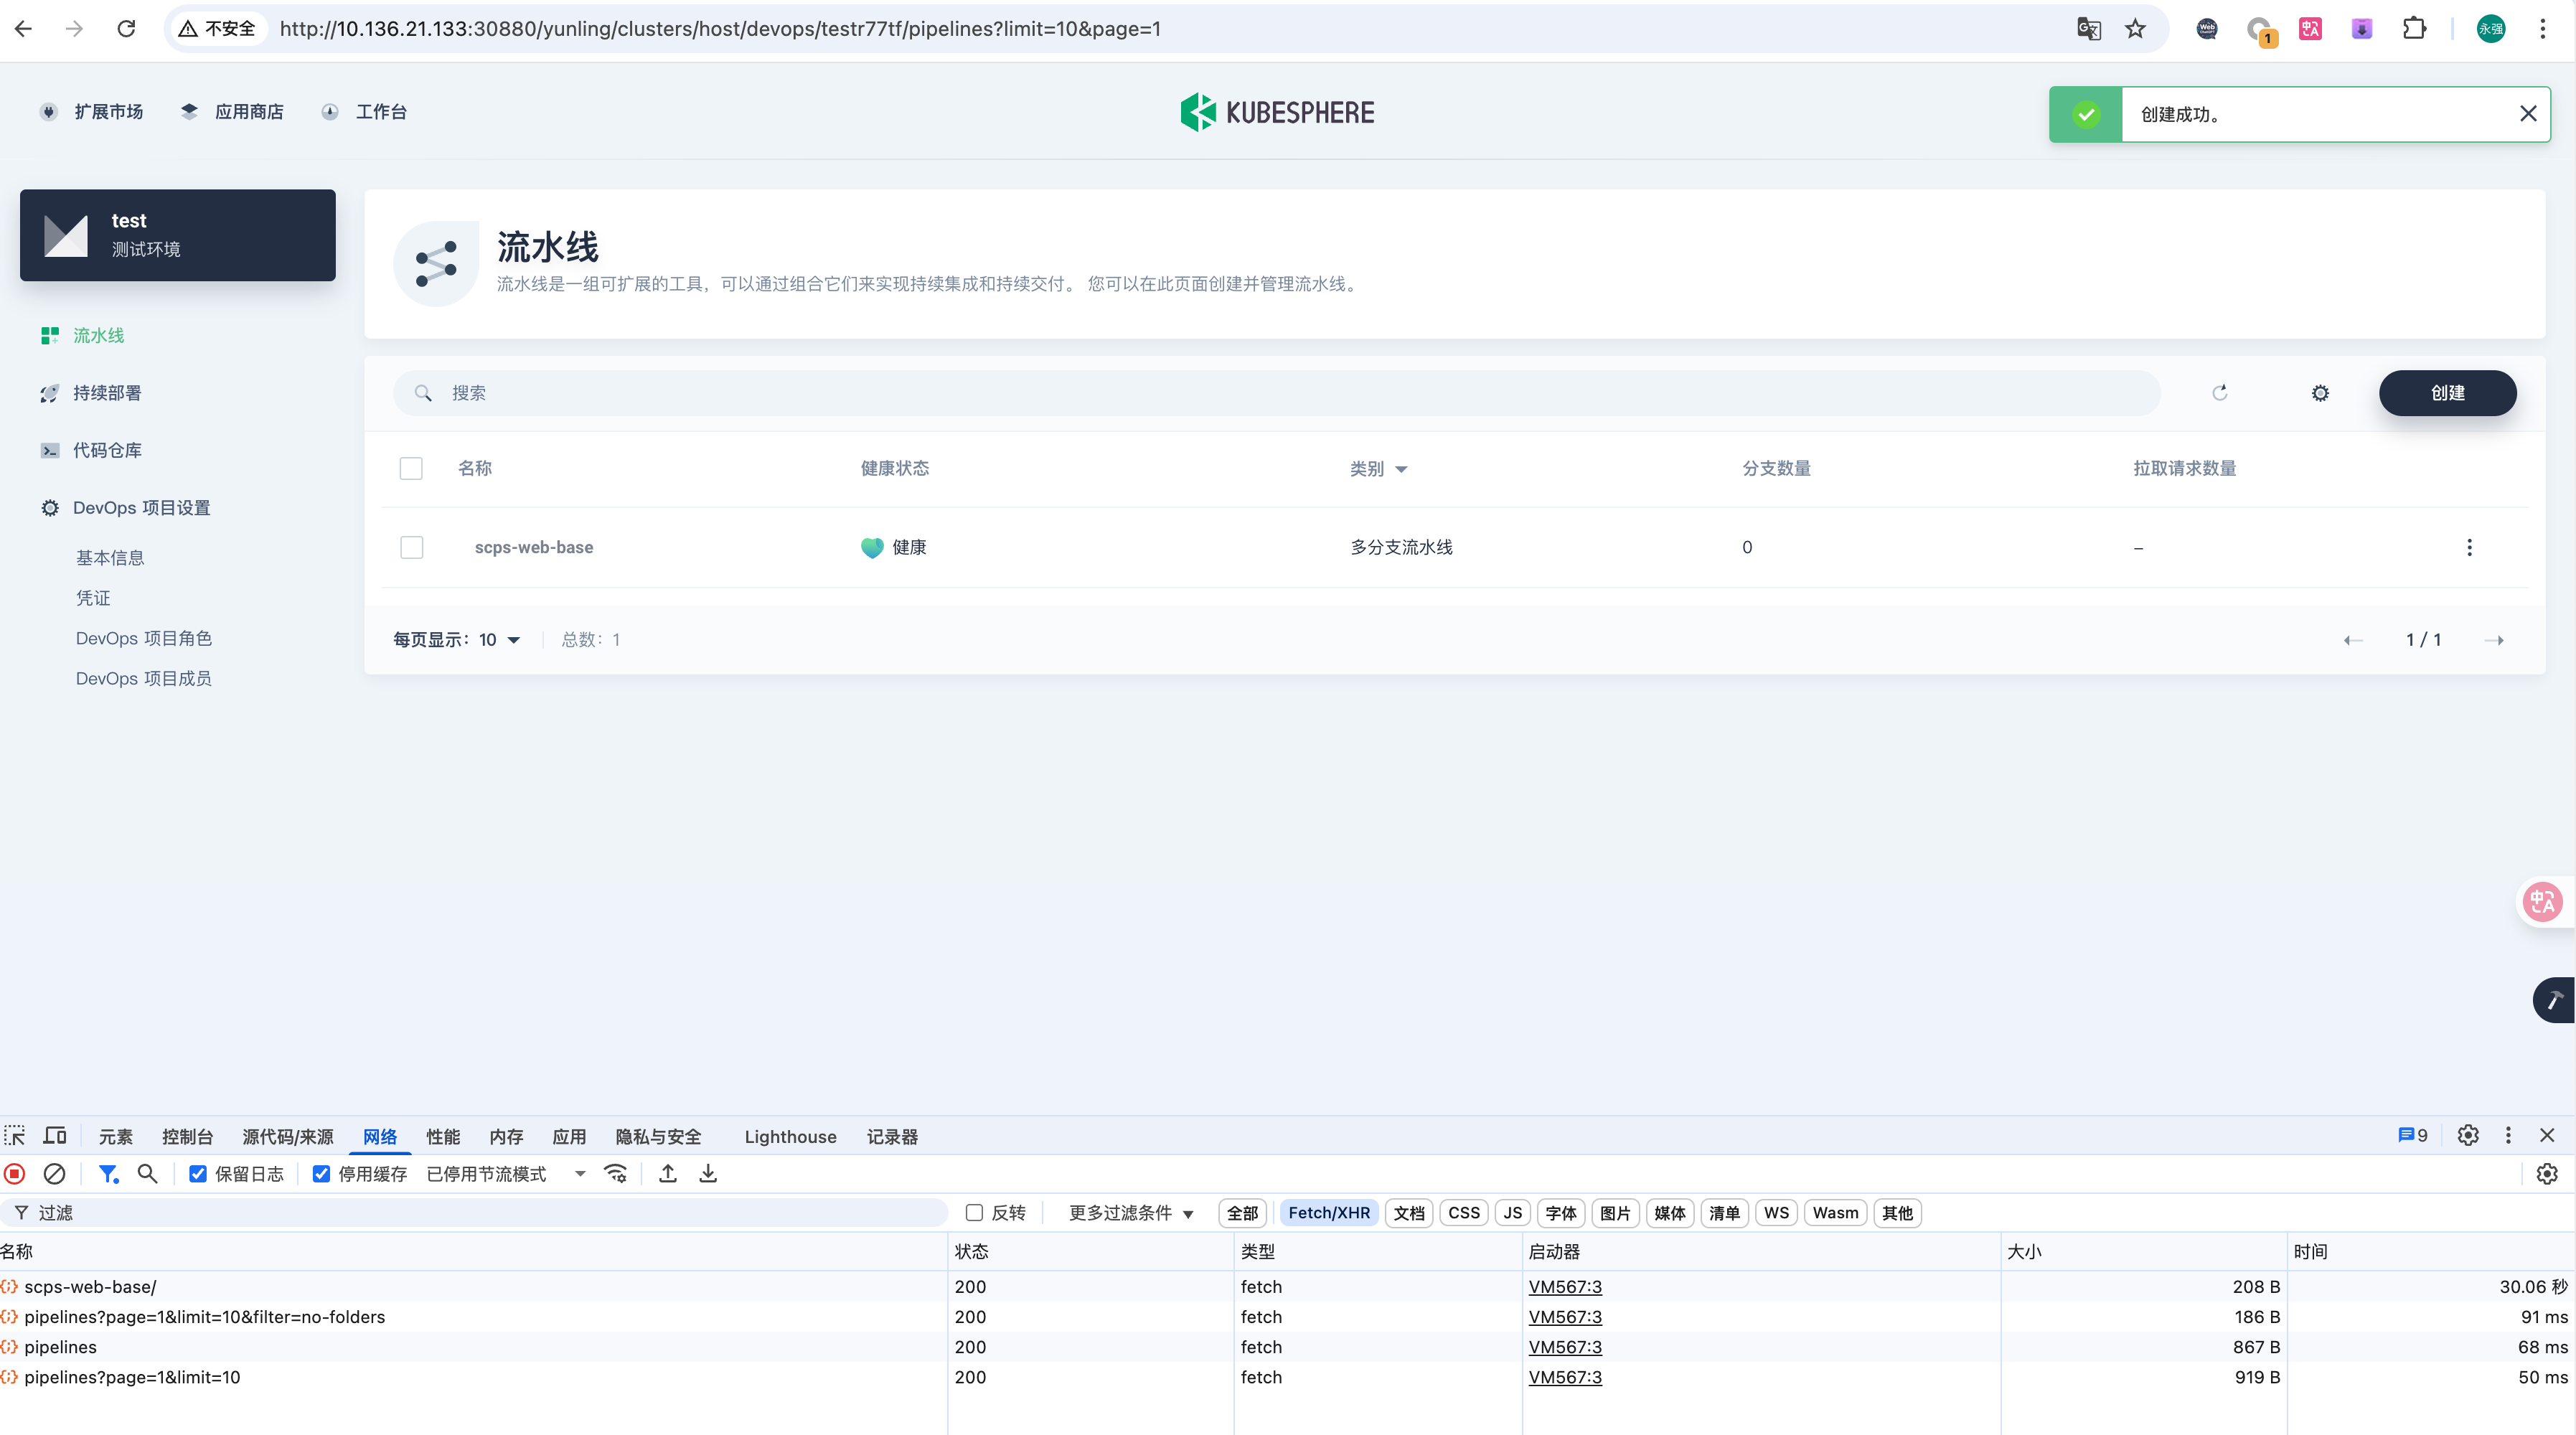The image size is (2576, 1435).
Task: Open VM567:3 initiator for pipelines request
Action: point(1565,1347)
